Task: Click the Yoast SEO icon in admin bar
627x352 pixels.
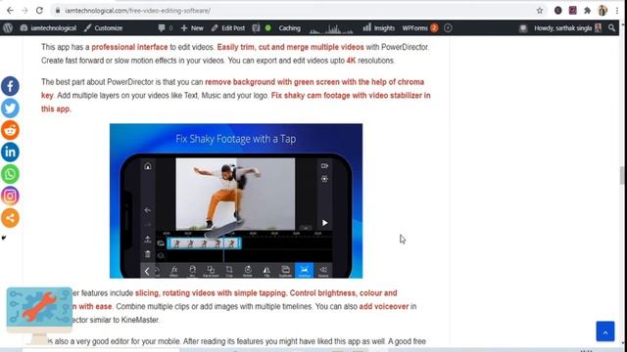Action: pos(257,28)
